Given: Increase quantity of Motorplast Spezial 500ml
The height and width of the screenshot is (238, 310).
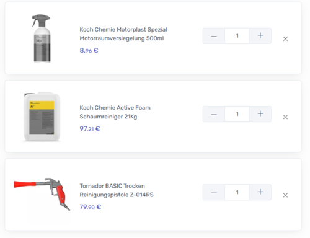Looking at the screenshot, I should 260,36.
